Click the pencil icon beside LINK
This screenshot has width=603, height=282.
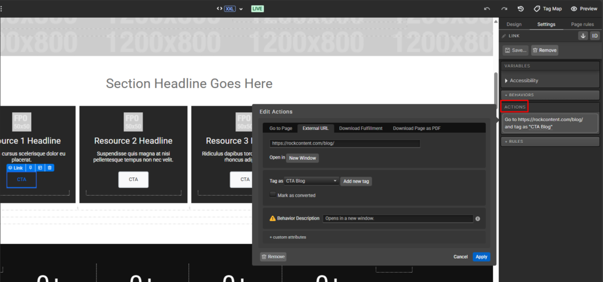[x=504, y=36]
